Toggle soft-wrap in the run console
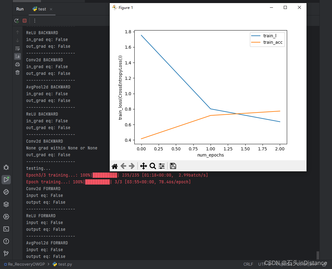Image resolution: width=332 pixels, height=269 pixels. point(18,48)
